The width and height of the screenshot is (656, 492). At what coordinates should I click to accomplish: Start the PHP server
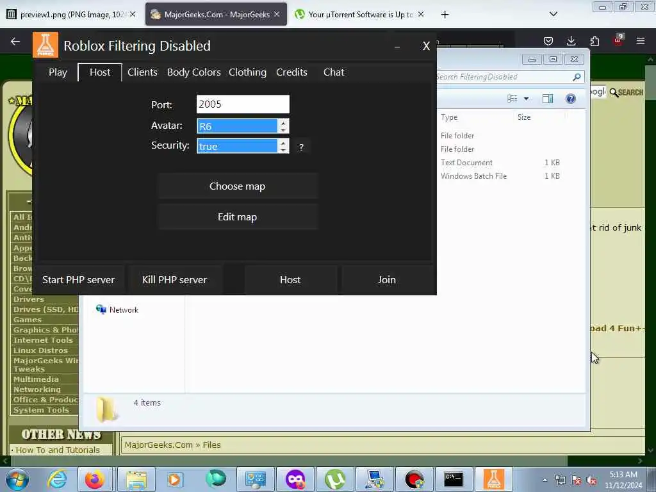point(78,279)
